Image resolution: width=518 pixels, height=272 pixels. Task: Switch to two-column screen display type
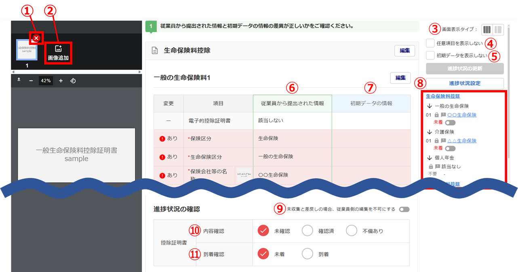[x=498, y=29]
